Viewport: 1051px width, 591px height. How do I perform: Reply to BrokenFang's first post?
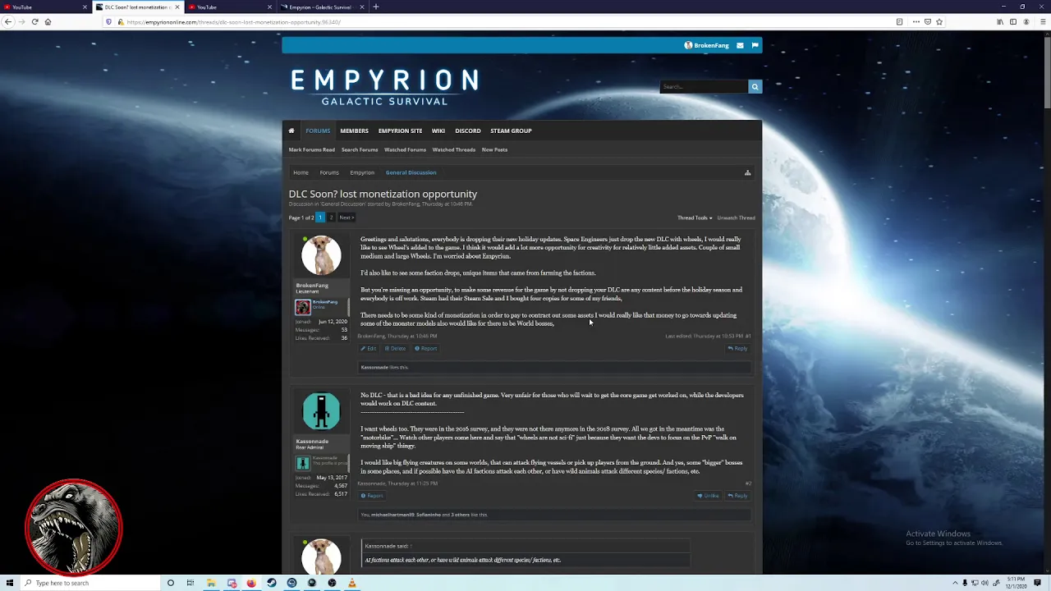(x=737, y=348)
